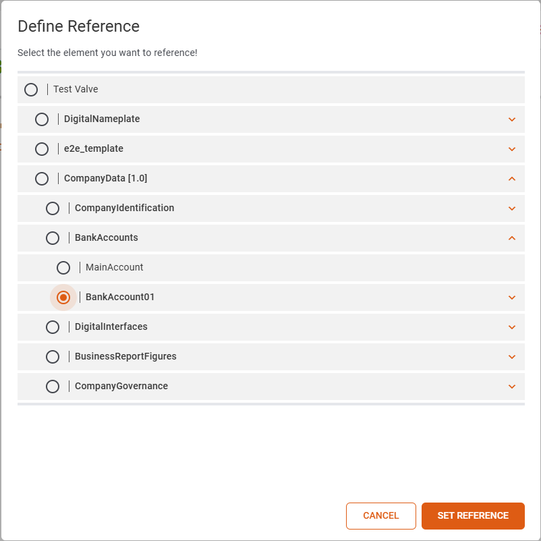Expand the DigitalNameplate entry
The height and width of the screenshot is (541, 541).
click(x=512, y=119)
